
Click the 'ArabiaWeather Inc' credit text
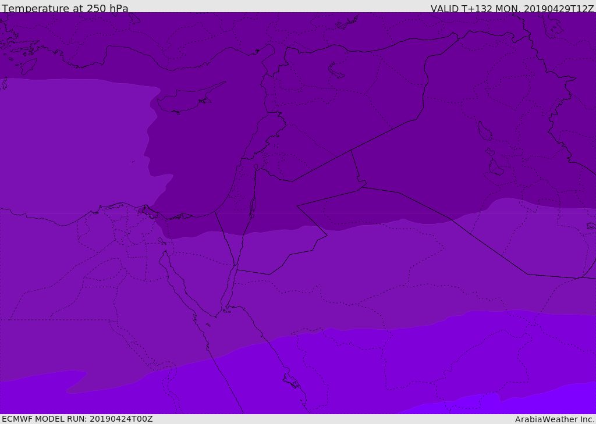555,419
